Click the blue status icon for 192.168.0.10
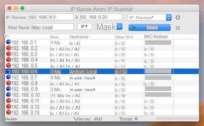The height and width of the screenshot is (126, 204). coord(9,94)
